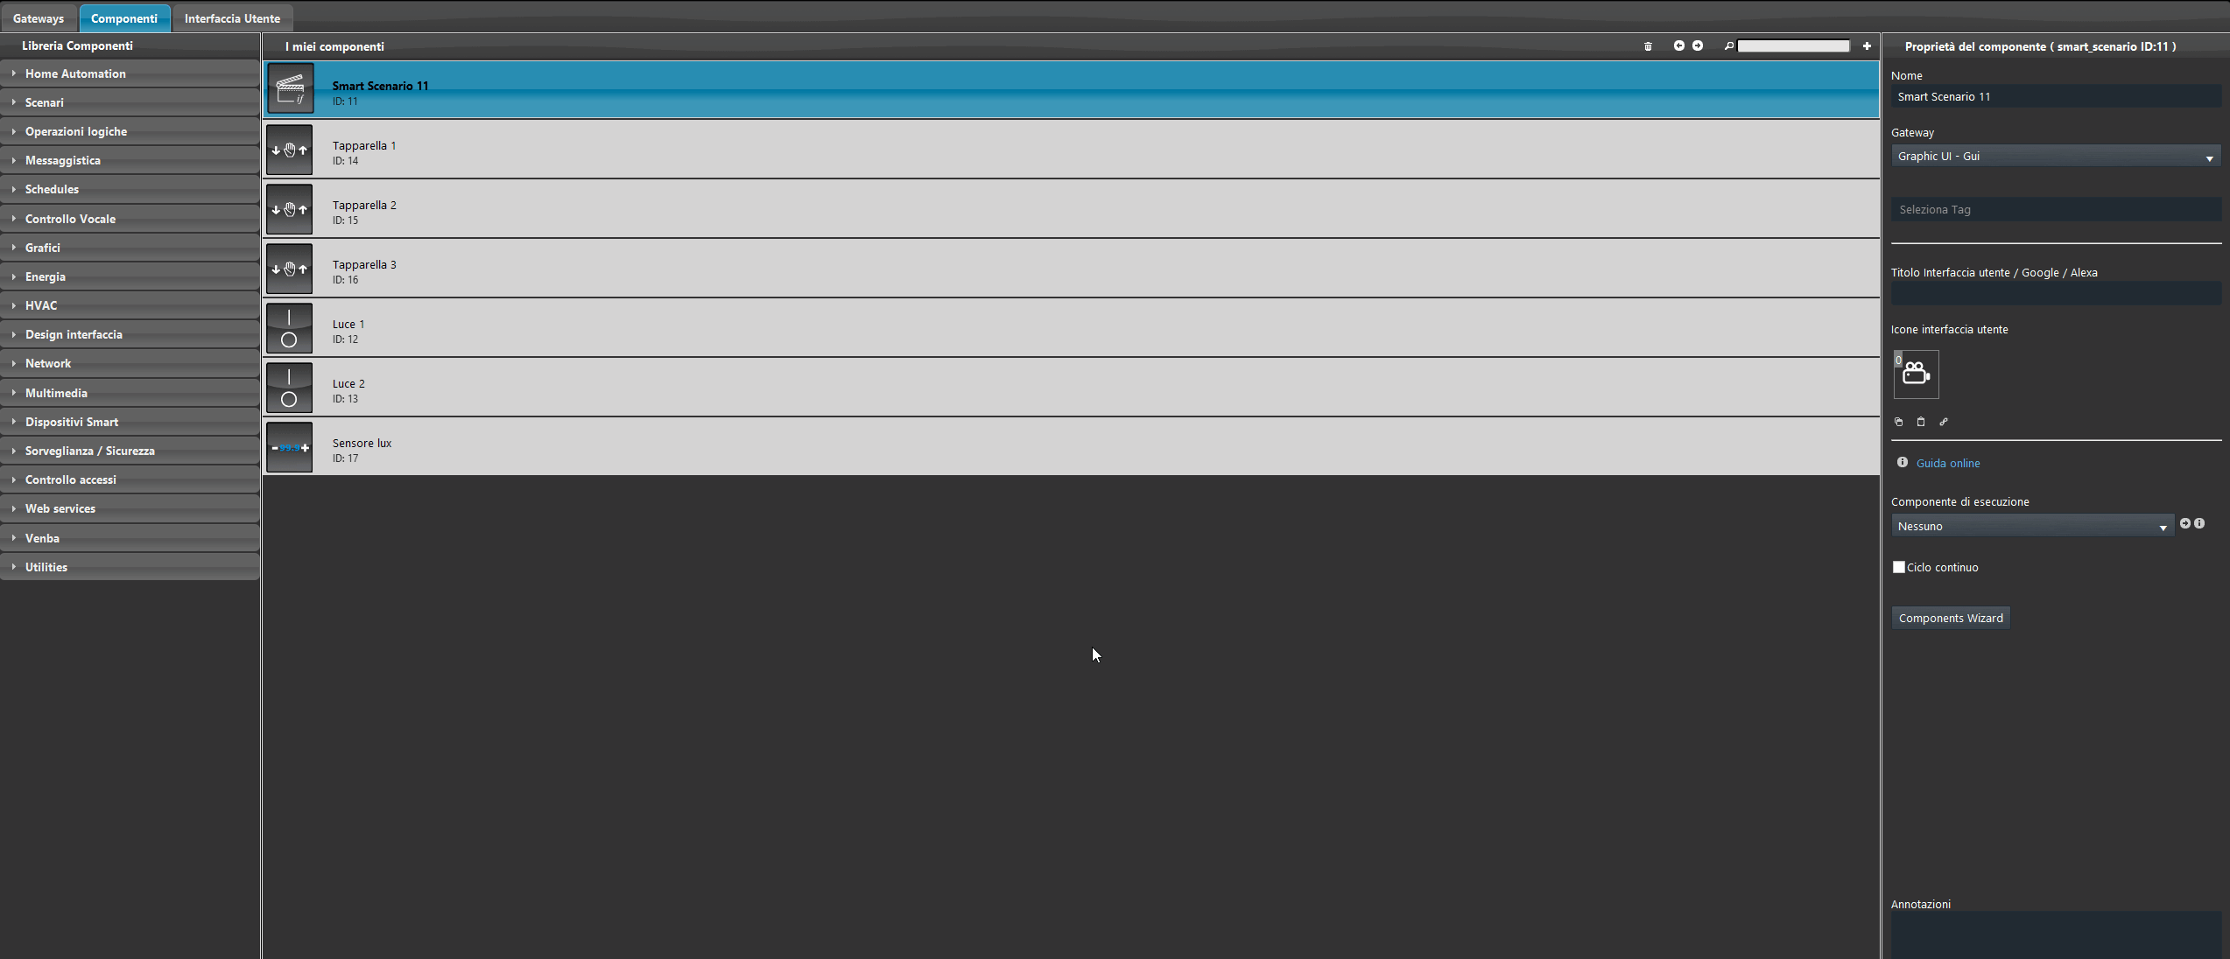Switch to Interfaccia Utente tab
This screenshot has width=2230, height=959.
(232, 18)
